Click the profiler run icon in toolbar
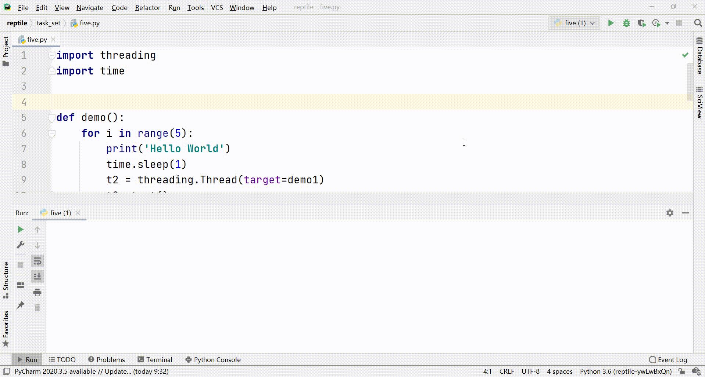705x377 pixels. [x=656, y=23]
